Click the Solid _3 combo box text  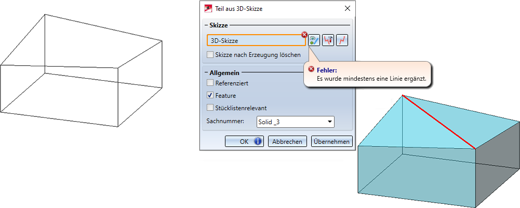point(269,122)
